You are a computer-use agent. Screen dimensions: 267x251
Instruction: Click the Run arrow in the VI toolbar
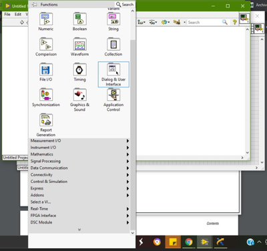point(22,22)
